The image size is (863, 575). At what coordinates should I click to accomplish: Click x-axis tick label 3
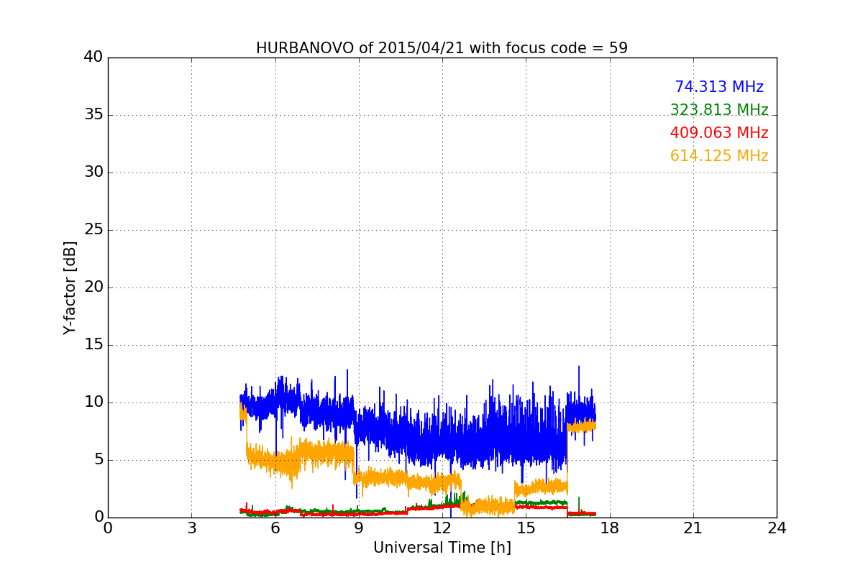(x=191, y=528)
